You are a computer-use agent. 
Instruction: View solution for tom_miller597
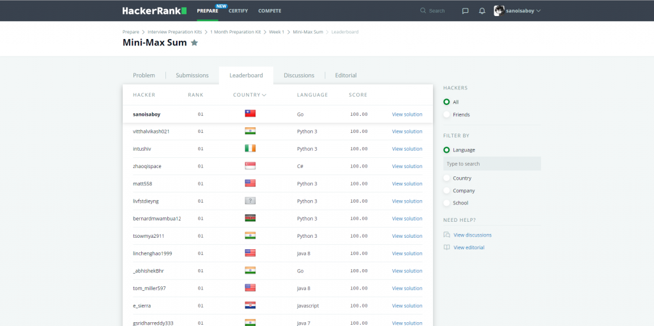[407, 288]
